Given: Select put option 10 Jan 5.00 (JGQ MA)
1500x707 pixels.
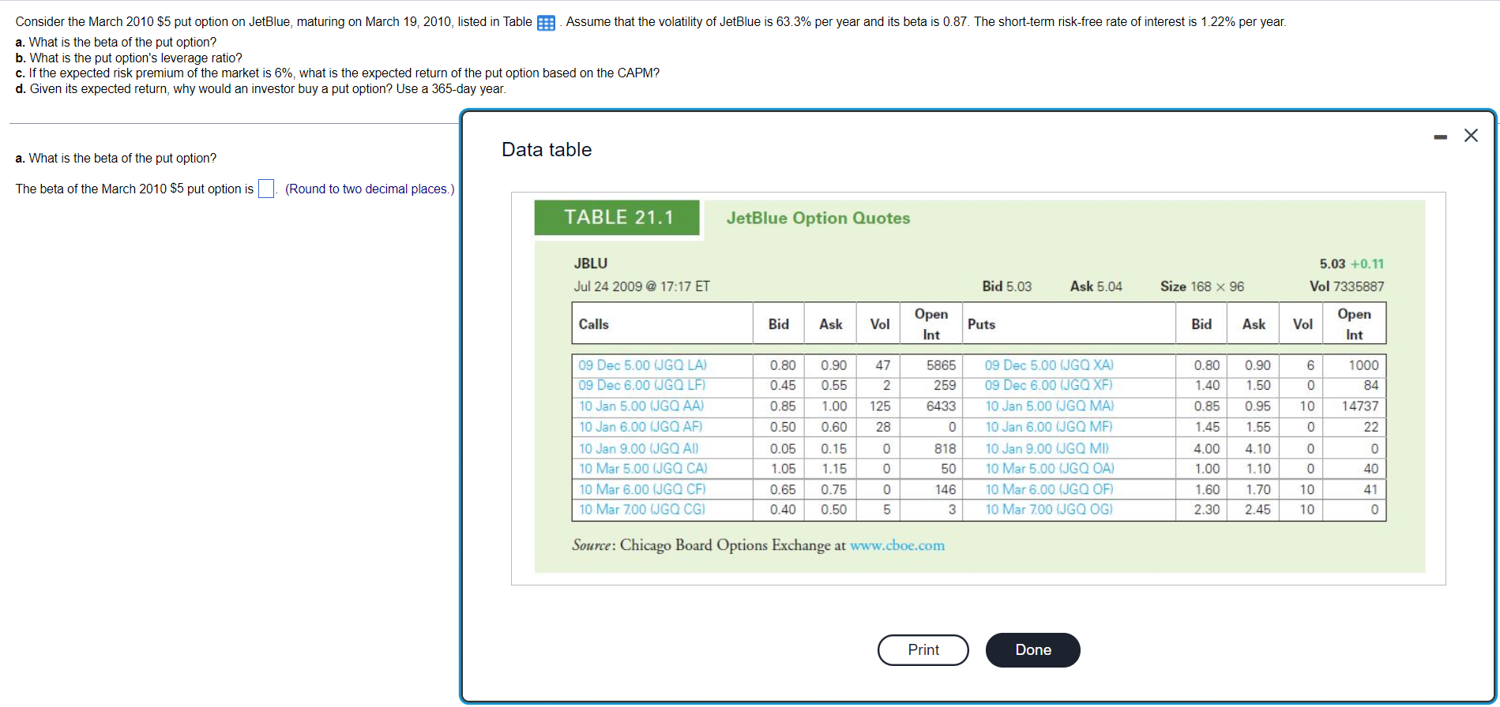Looking at the screenshot, I should click(x=1050, y=406).
